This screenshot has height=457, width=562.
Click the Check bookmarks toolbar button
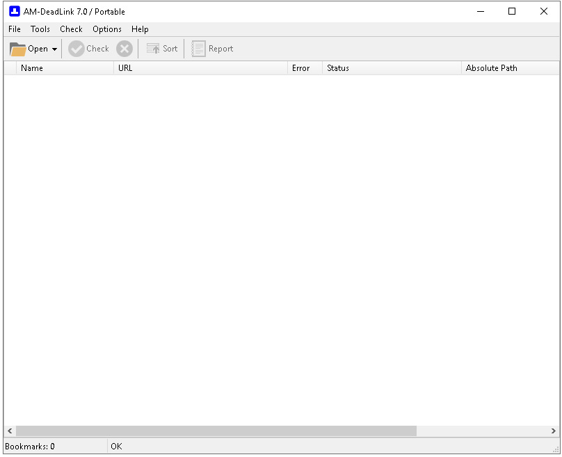88,49
